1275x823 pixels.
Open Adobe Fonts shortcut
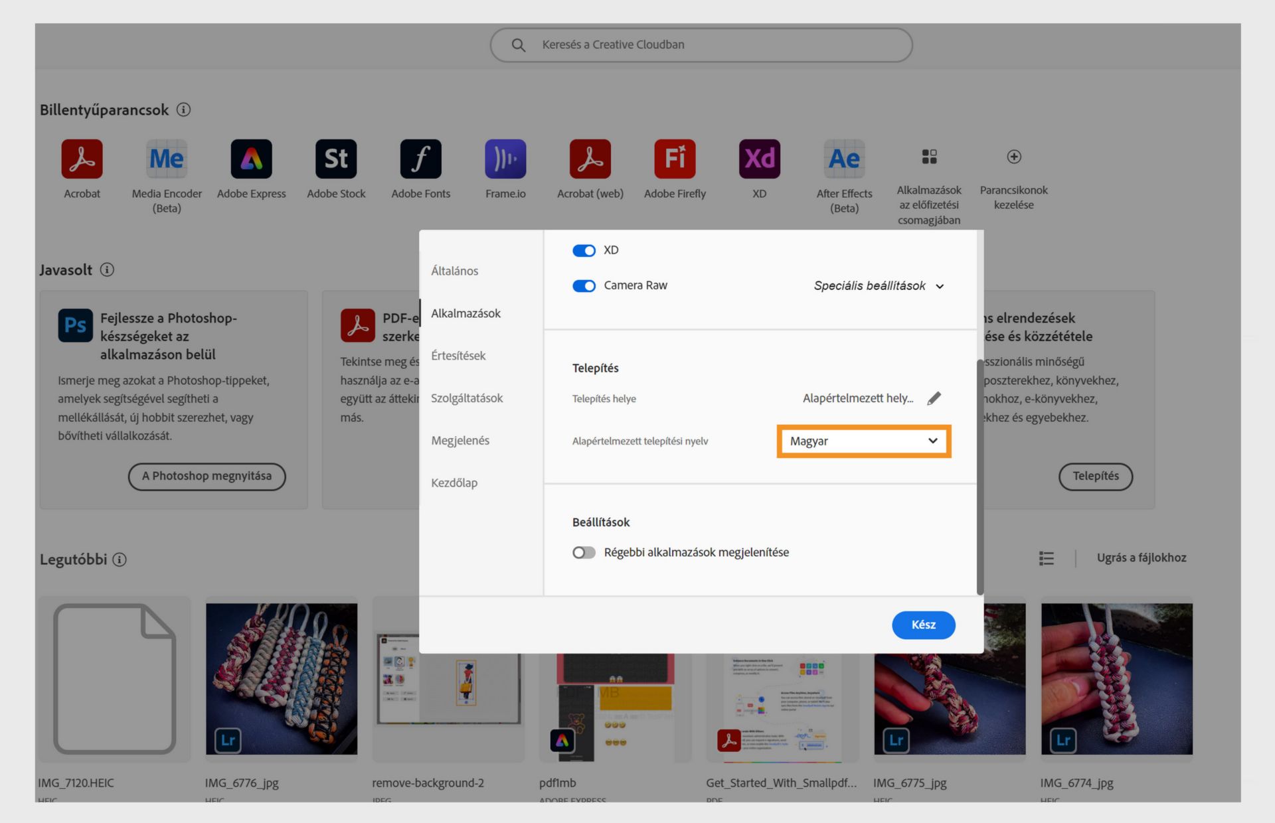click(420, 159)
